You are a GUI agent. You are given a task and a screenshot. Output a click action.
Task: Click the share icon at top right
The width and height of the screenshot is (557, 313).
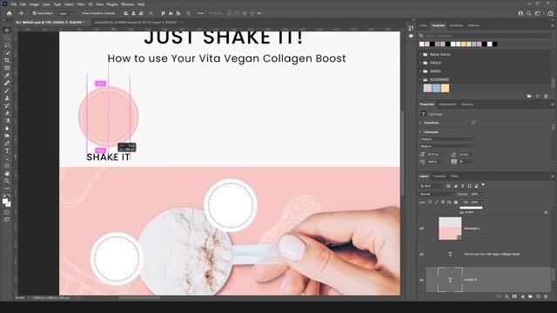click(x=550, y=13)
